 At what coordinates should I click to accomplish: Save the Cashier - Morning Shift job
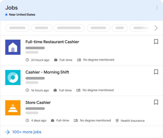156,72
